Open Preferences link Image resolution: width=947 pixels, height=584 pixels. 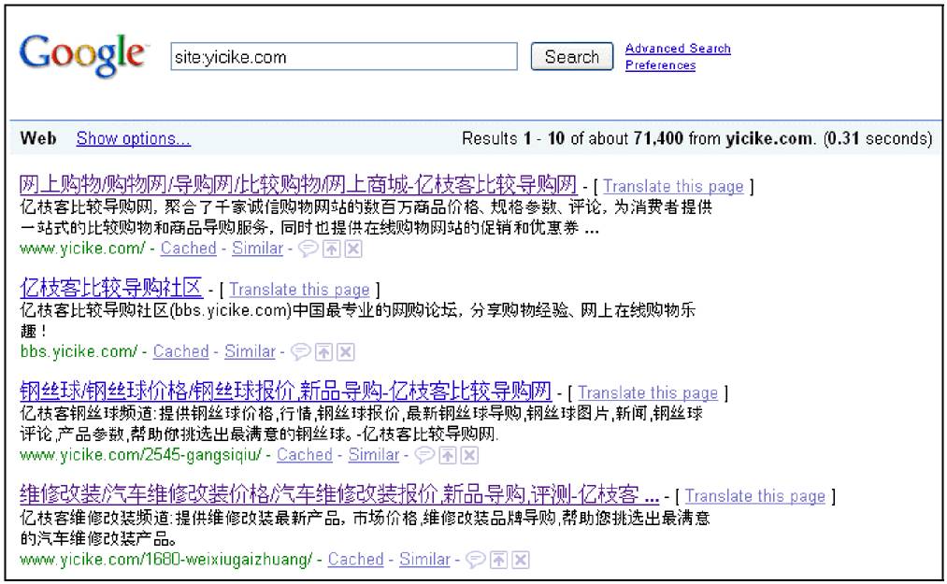coord(660,65)
